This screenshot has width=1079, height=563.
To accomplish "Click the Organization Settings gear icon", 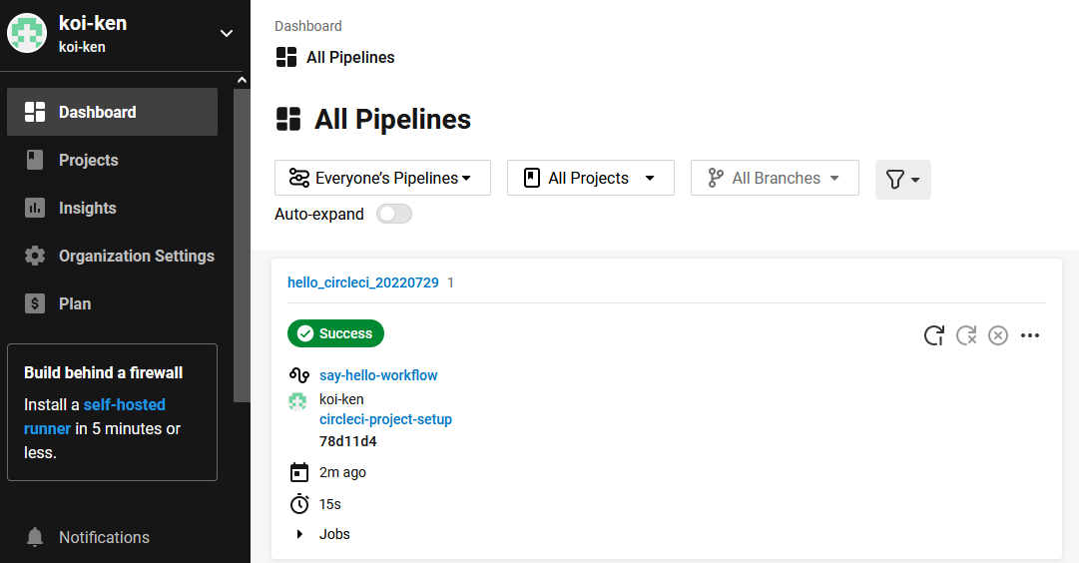I will click(35, 256).
